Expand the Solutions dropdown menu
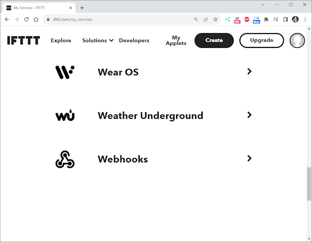Viewport: 312px width, 242px height. (x=97, y=41)
